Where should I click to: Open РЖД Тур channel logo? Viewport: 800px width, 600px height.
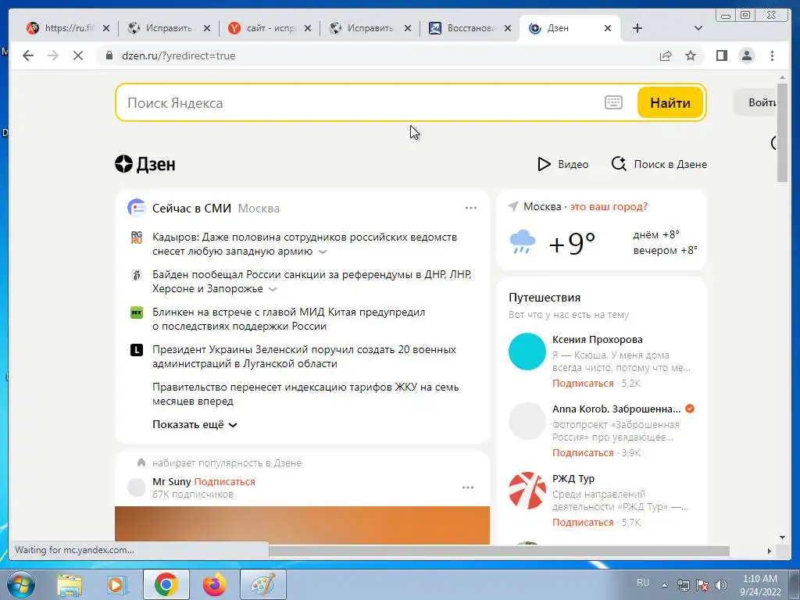pyautogui.click(x=527, y=491)
